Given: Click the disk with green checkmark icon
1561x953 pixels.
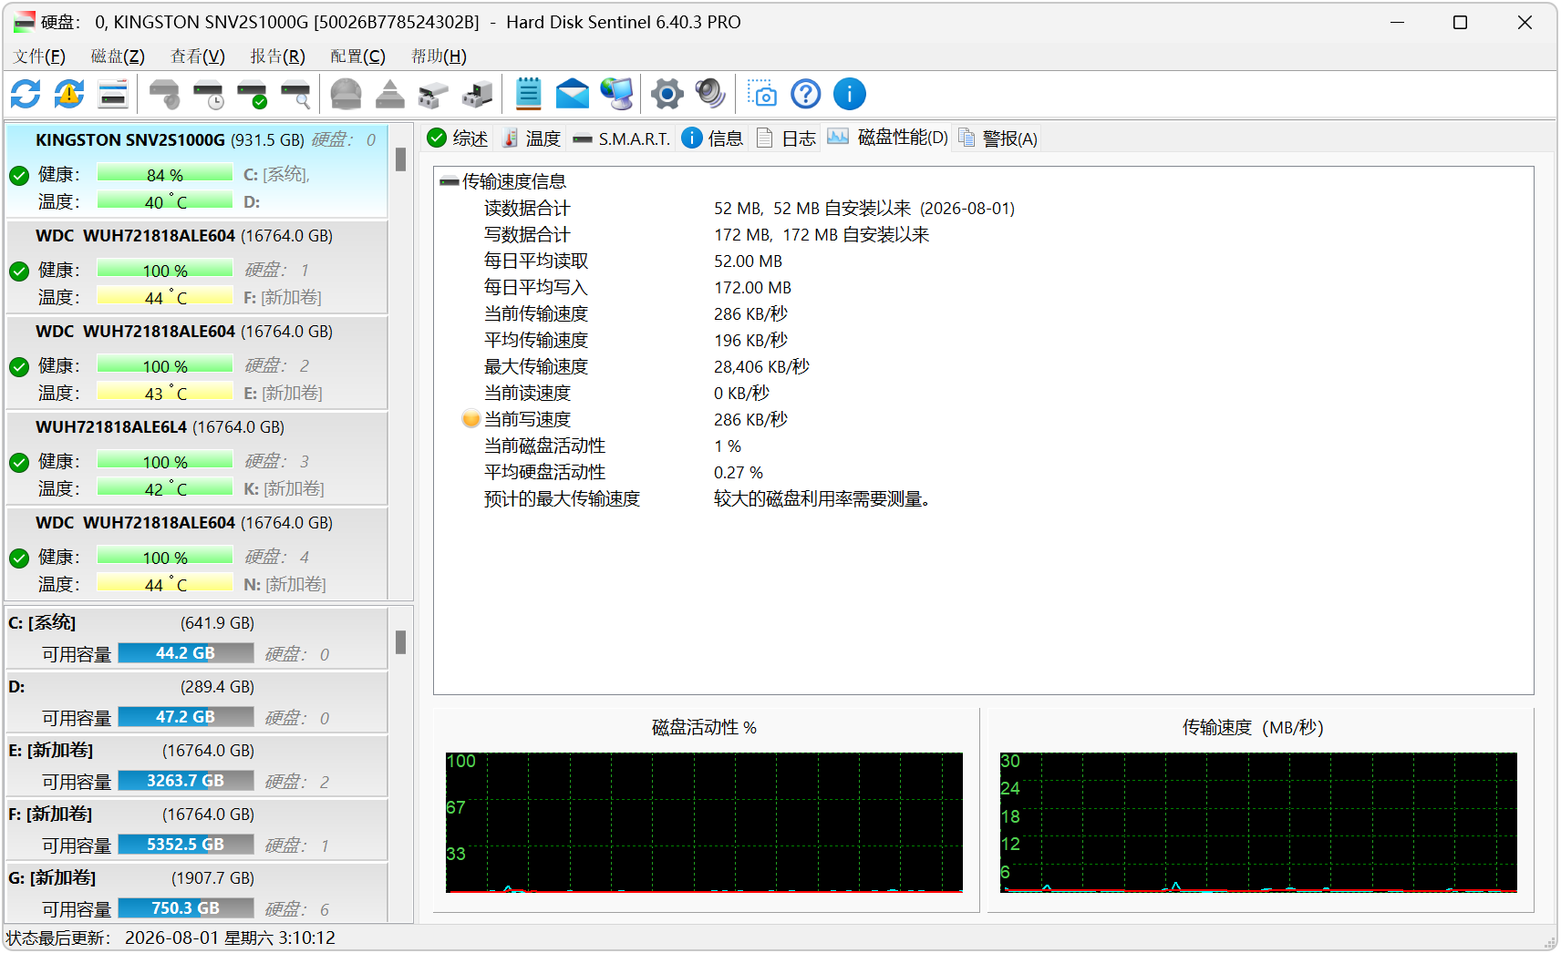Looking at the screenshot, I should [x=252, y=94].
